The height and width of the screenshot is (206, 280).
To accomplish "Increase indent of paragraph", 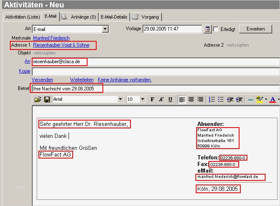I will click(x=239, y=99).
